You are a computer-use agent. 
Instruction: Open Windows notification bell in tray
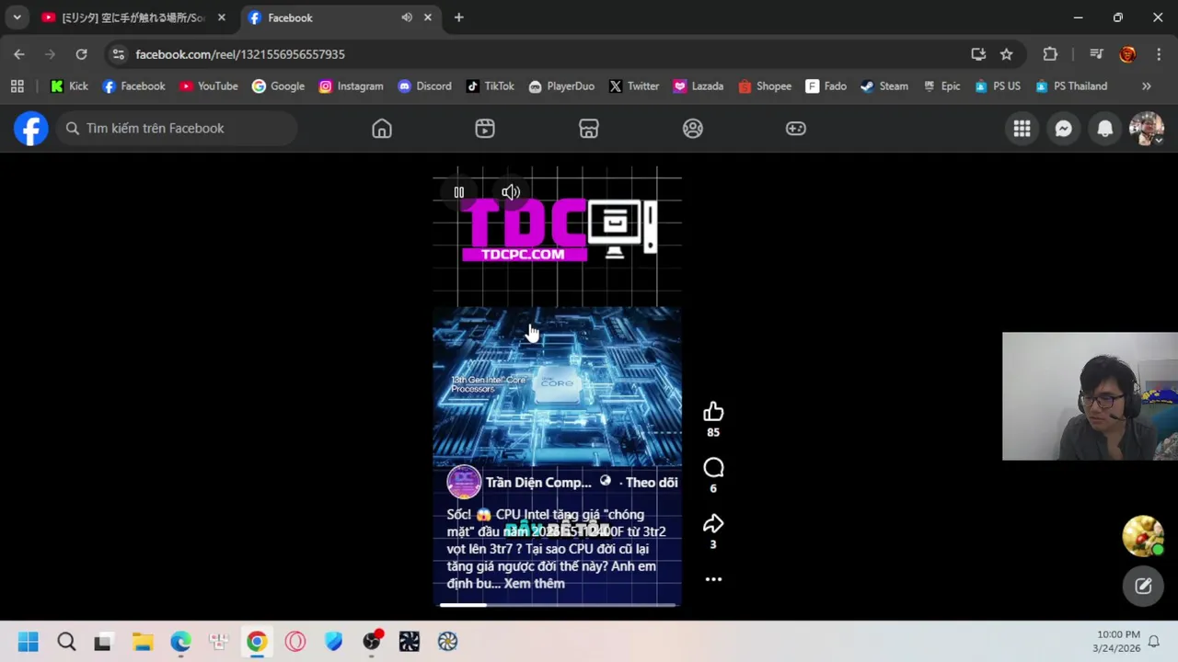(1153, 641)
